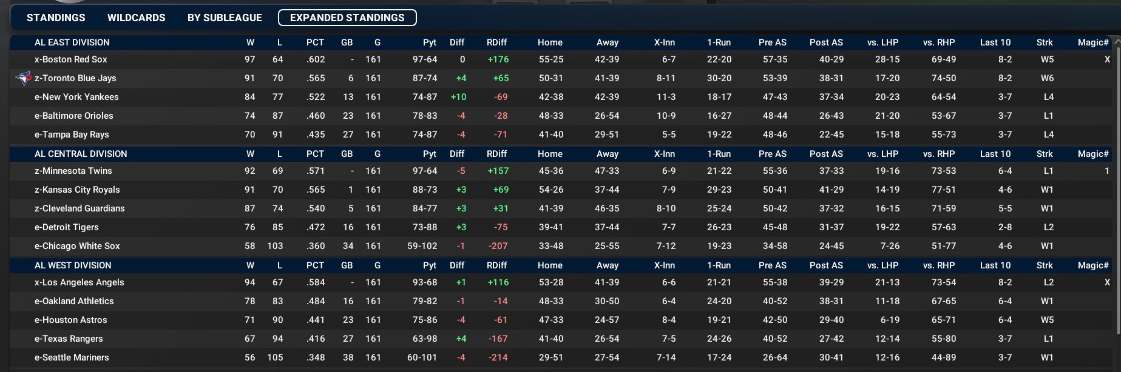Sort AL East by PCT column header

coord(315,42)
